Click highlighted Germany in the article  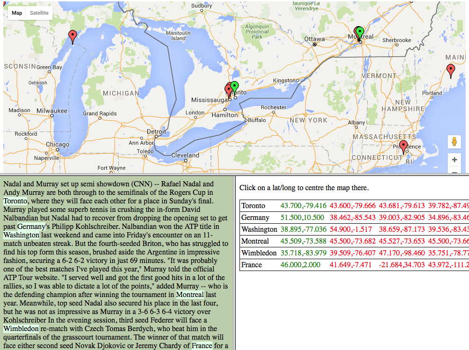pos(31,226)
